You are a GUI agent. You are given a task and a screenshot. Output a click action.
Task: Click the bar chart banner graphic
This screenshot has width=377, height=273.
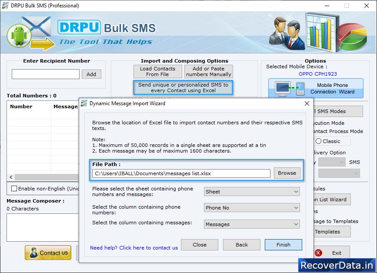322,32
